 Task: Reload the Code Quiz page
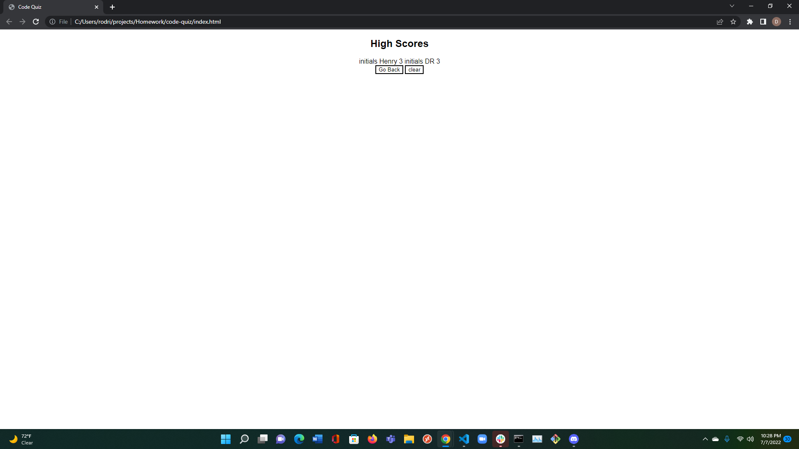(36, 22)
